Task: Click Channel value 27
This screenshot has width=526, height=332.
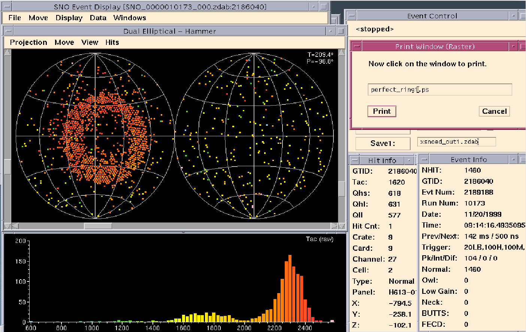Action: 392,259
